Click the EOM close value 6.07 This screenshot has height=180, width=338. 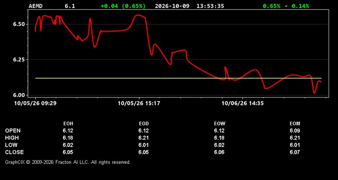[x=295, y=152]
